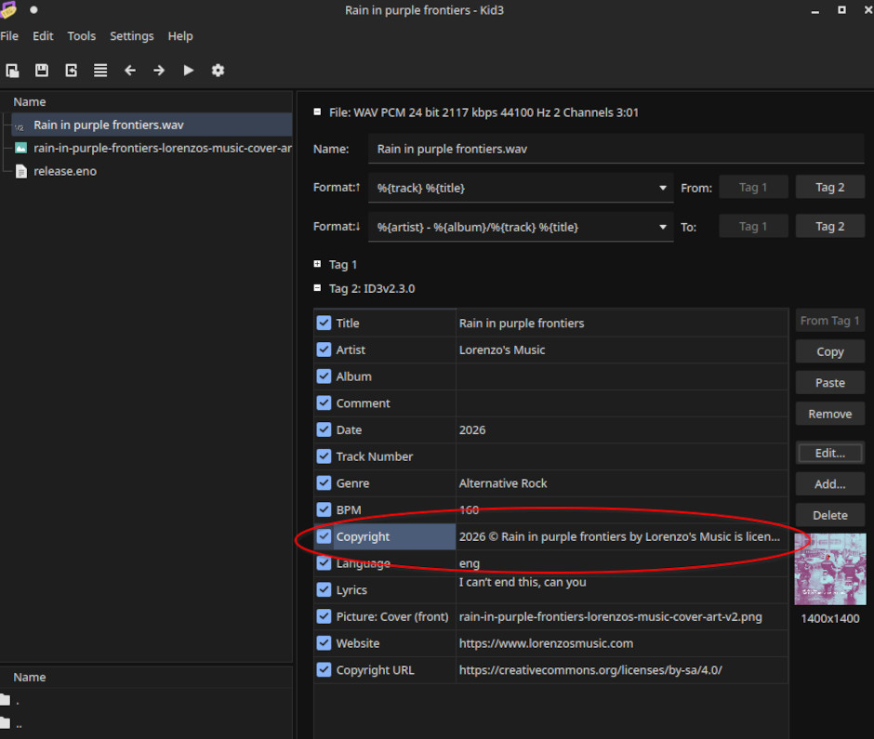Click the Remove button
This screenshot has width=874, height=739.
[x=830, y=414]
